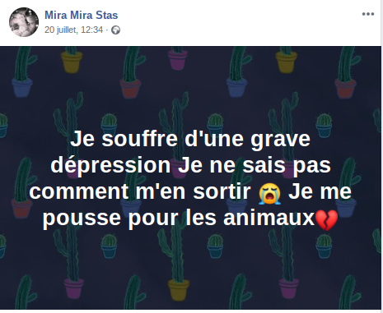Click the red cactus pot below options menu
Viewport: 383px width, 313px height.
345,88
